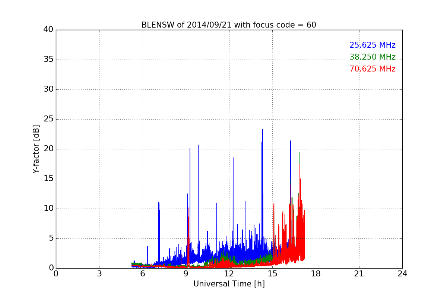Click the x-axis tick label 15

point(272,274)
